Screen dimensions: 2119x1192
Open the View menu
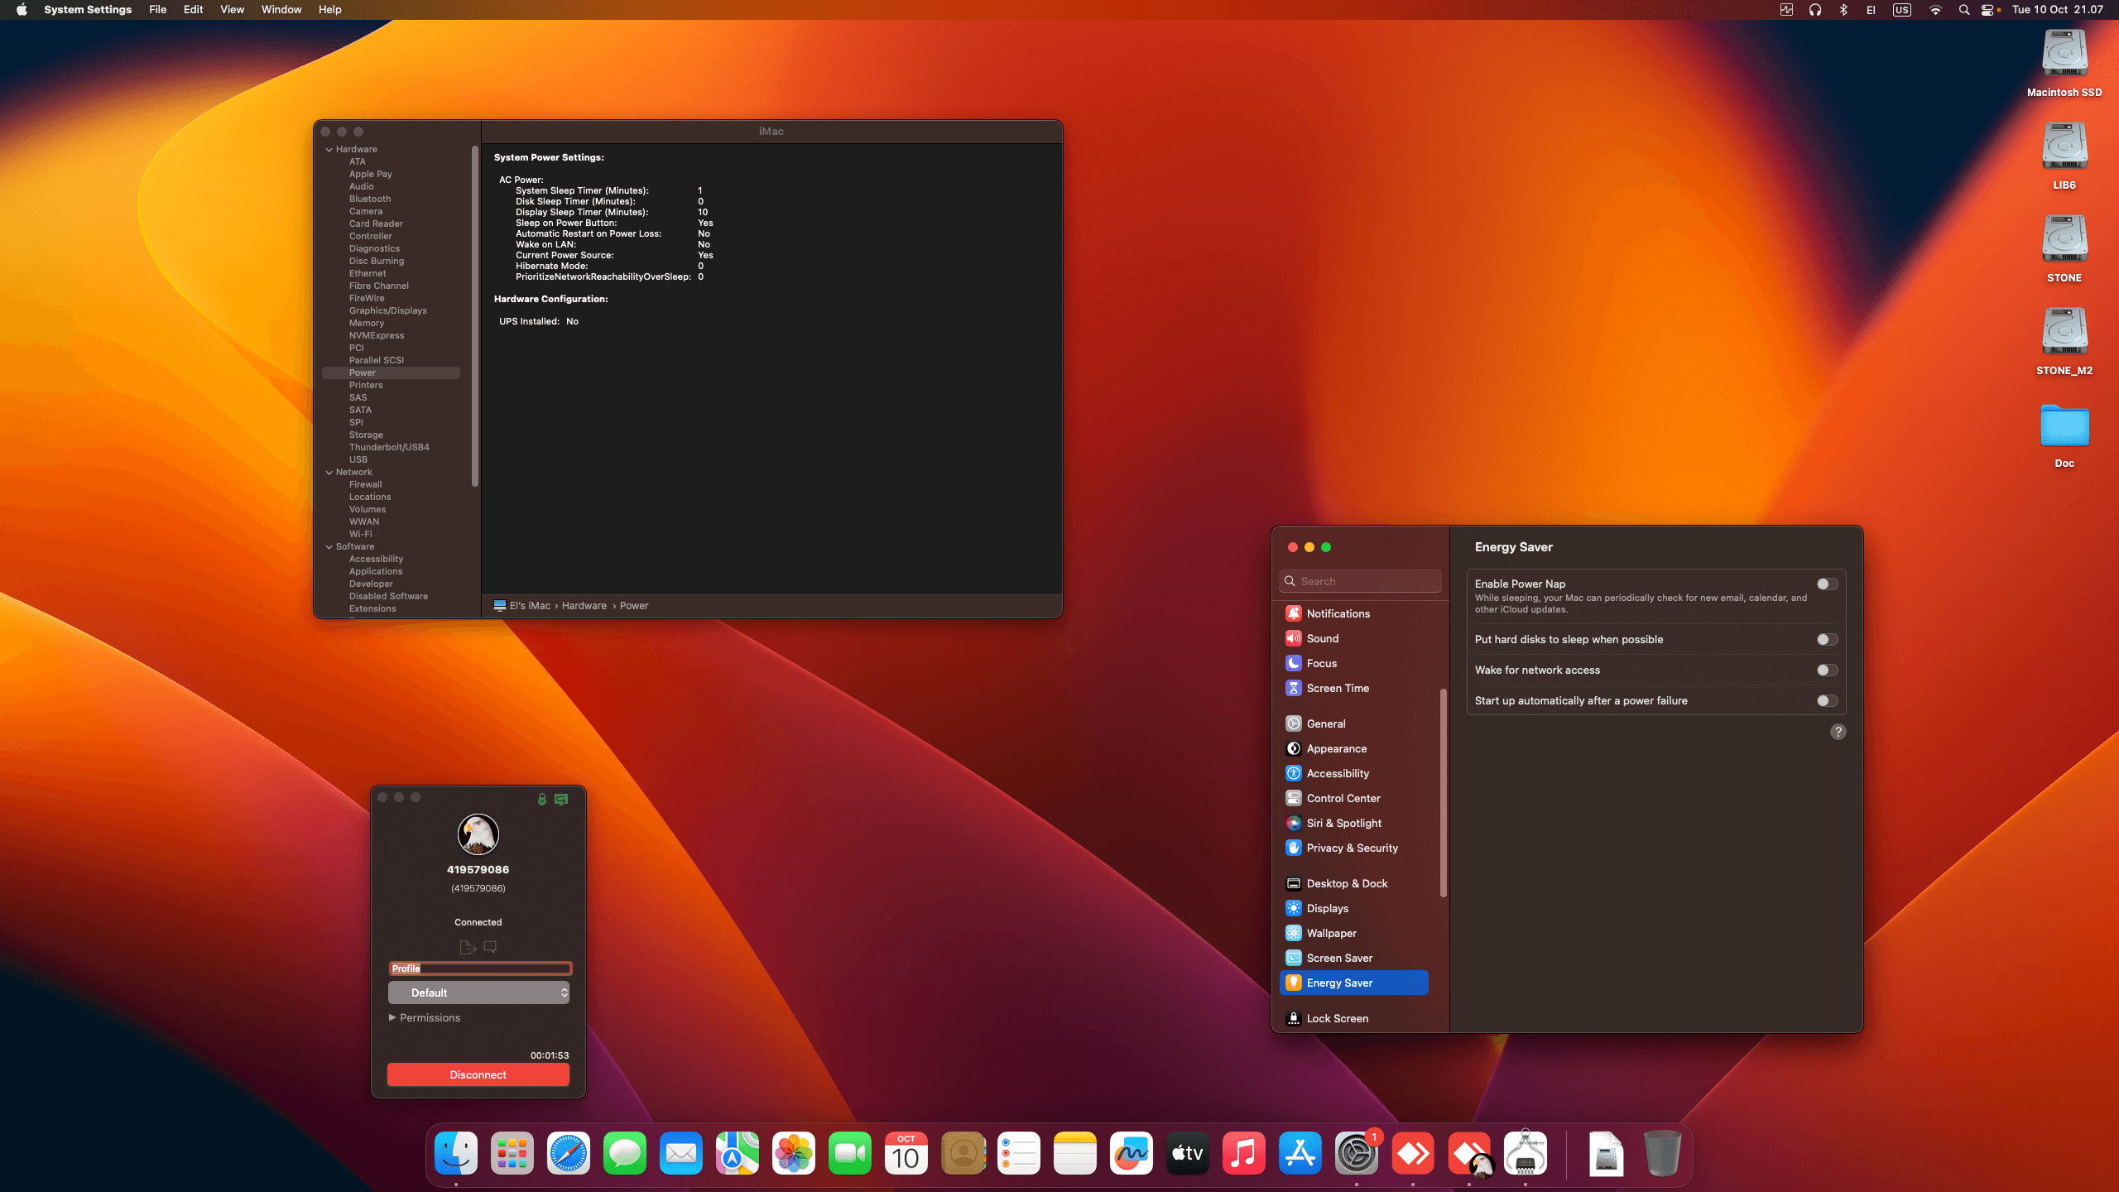[231, 10]
